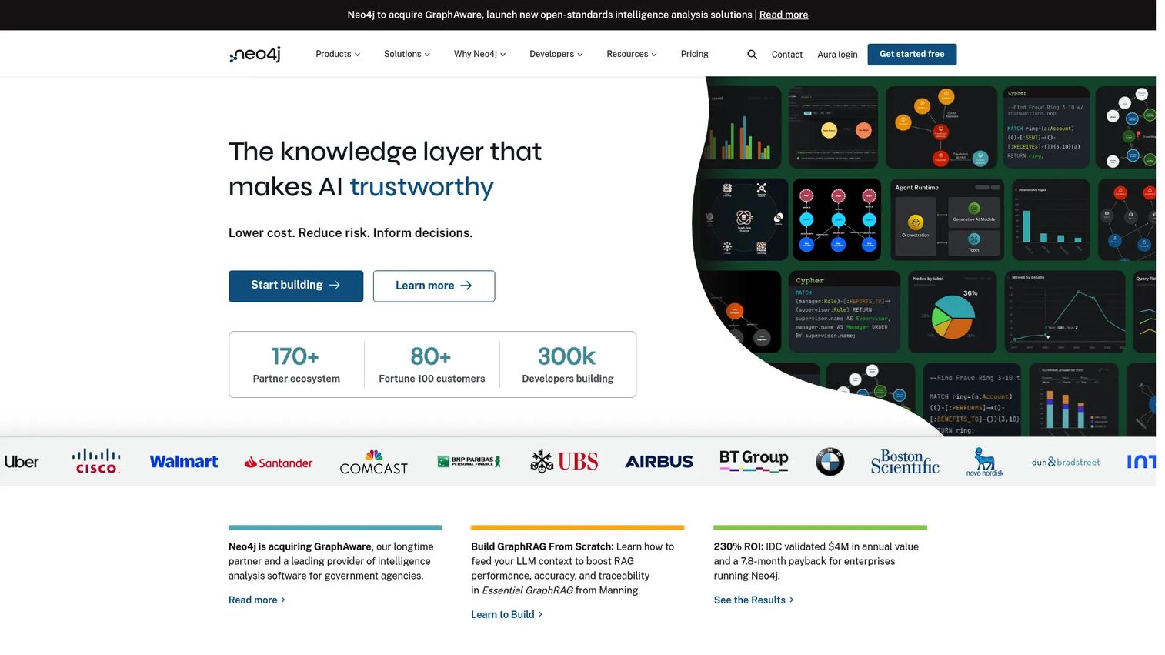Open the search magnifier icon

pos(752,55)
